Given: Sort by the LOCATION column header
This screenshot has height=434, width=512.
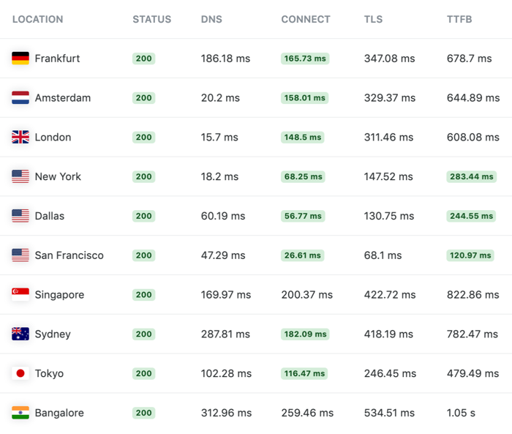Looking at the screenshot, I should point(38,19).
